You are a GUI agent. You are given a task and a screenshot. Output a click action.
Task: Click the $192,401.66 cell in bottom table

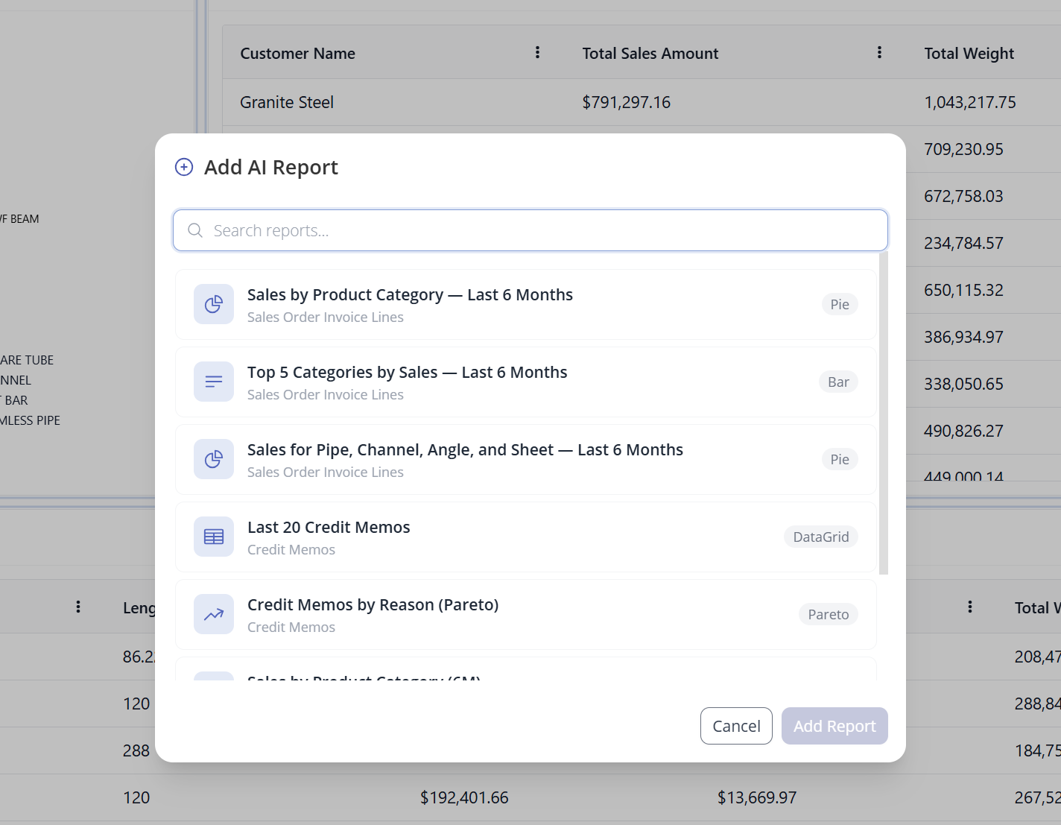(x=464, y=797)
